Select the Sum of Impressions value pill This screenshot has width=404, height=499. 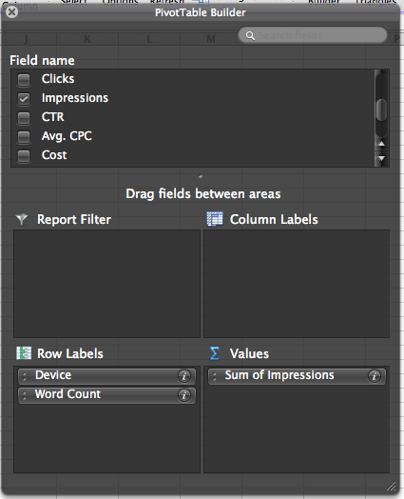pyautogui.click(x=297, y=376)
